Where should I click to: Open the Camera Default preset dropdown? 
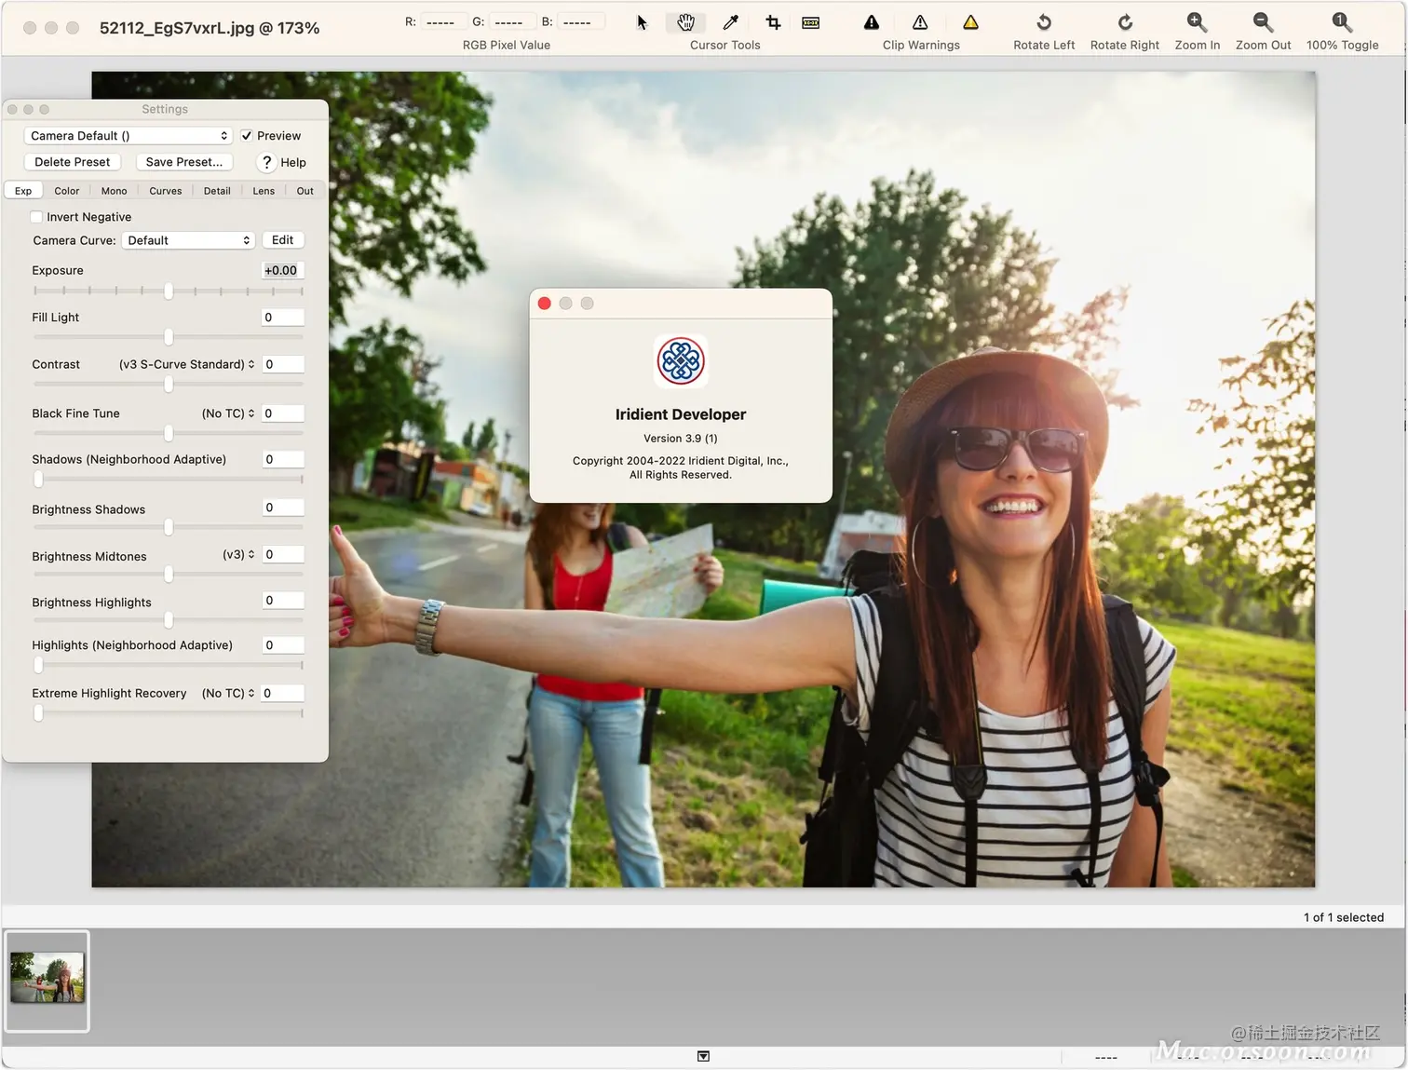click(129, 136)
